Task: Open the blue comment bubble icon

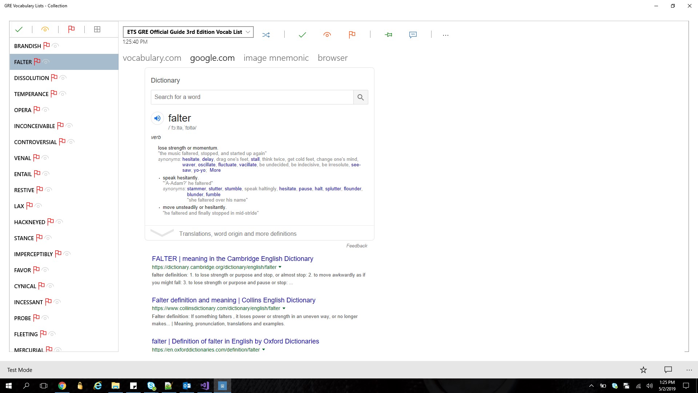Action: [413, 35]
